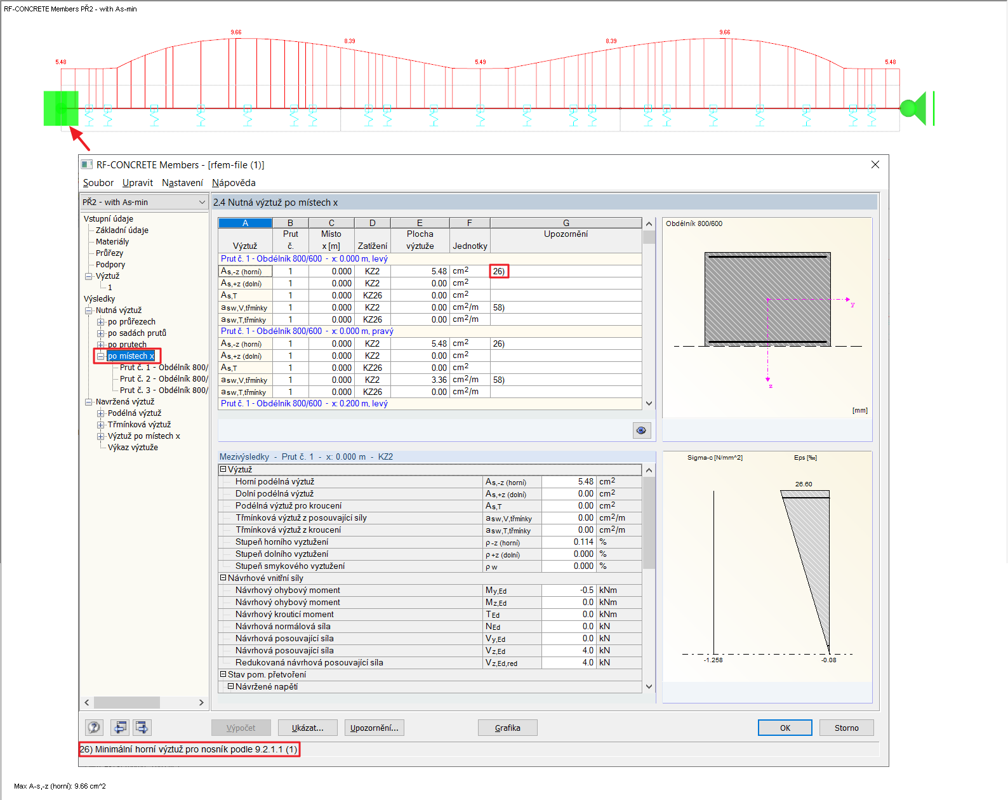
Task: Select Podpory in the navigator
Action: coord(110,265)
